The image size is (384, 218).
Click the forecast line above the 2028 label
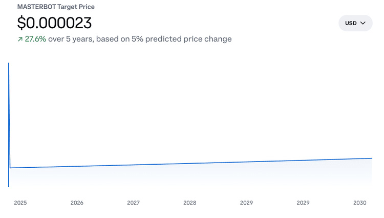pyautogui.click(x=189, y=163)
